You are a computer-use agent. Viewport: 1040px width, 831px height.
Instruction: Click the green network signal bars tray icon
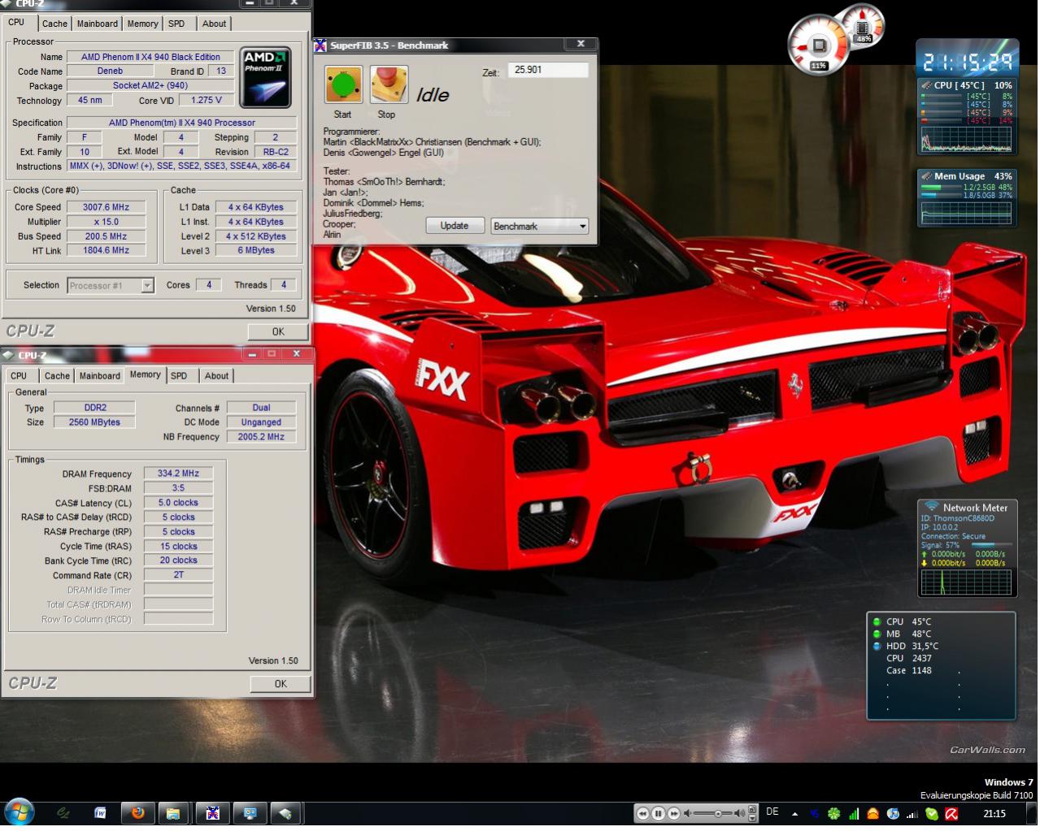853,813
